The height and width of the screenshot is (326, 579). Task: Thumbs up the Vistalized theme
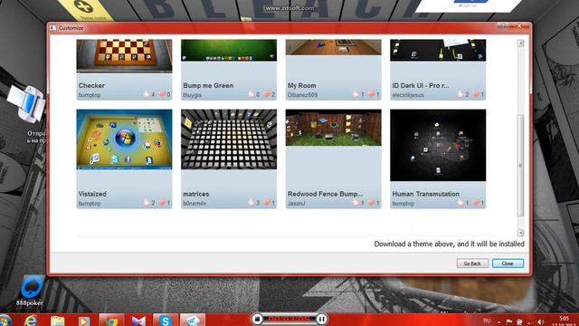(x=147, y=203)
